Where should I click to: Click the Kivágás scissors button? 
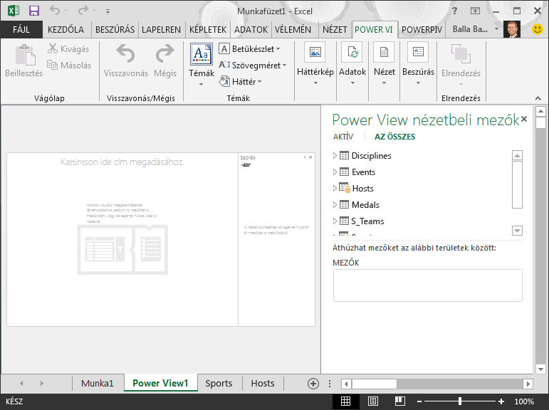68,48
